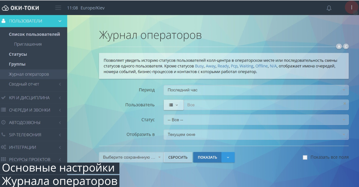Open Сводный отчет in sidebar
This screenshot has height=187, width=359.
(x=24, y=84)
